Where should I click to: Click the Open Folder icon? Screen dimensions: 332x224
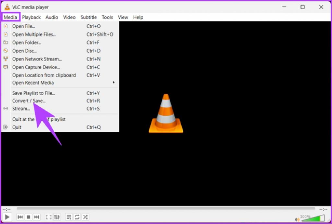pyautogui.click(x=6, y=42)
